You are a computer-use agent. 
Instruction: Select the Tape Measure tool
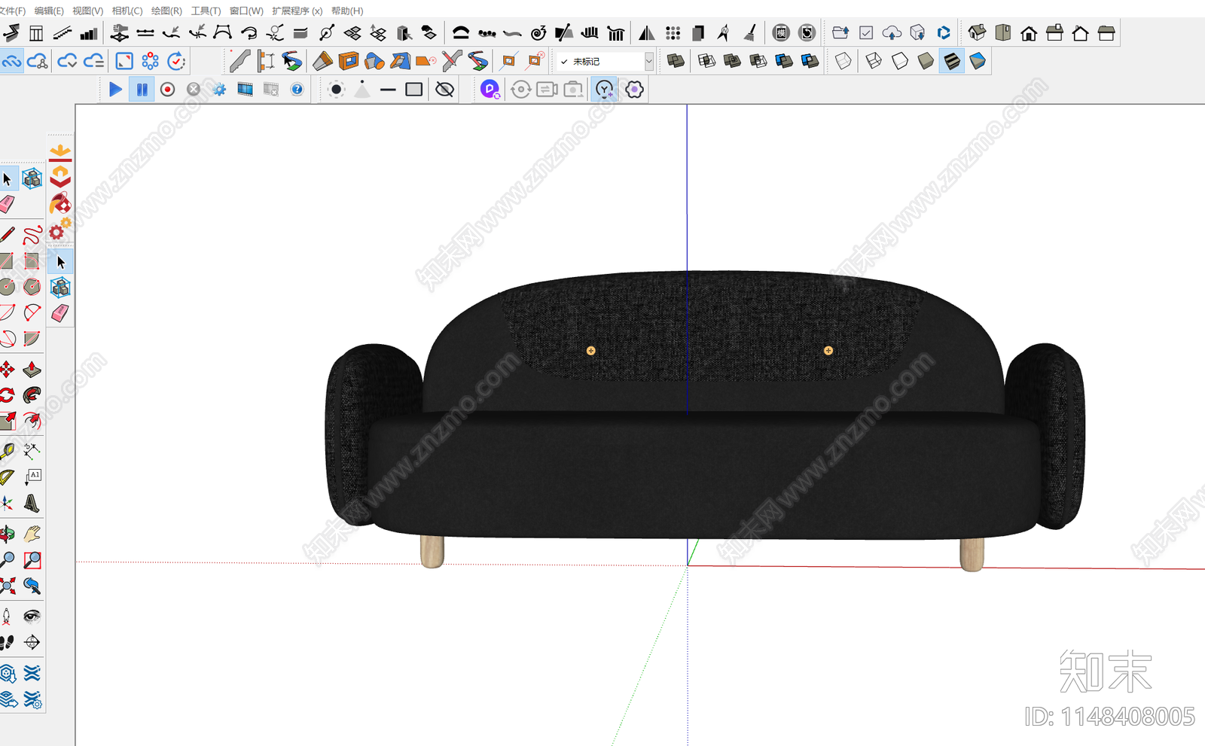click(7, 451)
